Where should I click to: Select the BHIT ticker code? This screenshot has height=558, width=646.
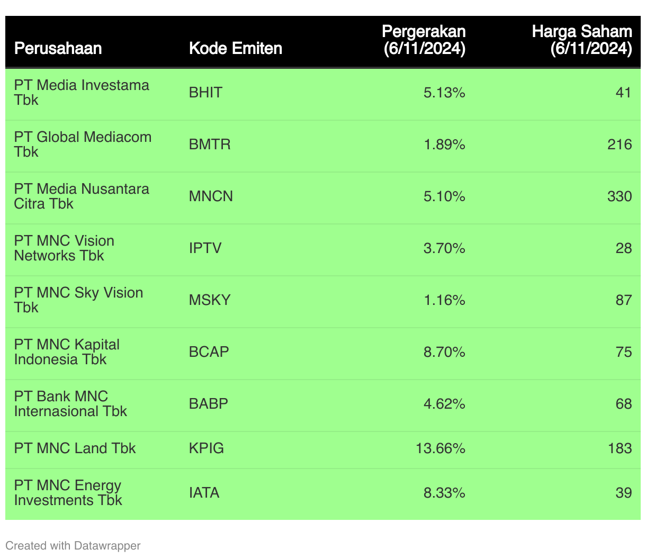tap(205, 93)
